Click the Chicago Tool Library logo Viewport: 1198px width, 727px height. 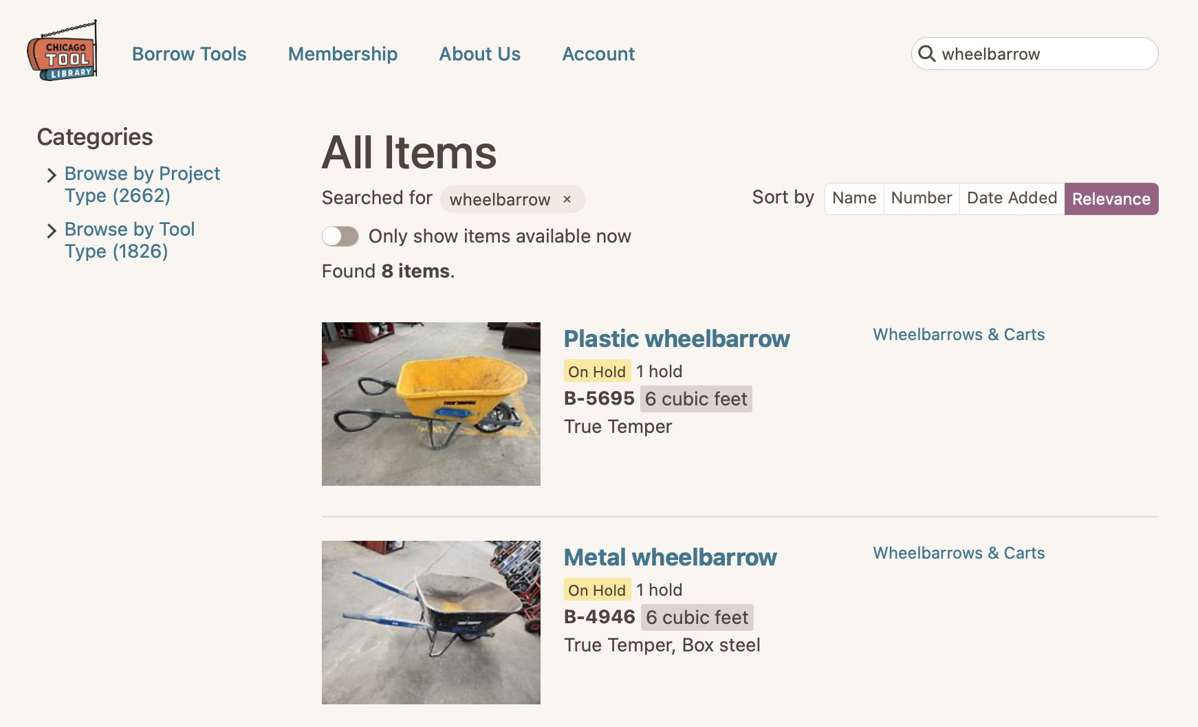[63, 52]
